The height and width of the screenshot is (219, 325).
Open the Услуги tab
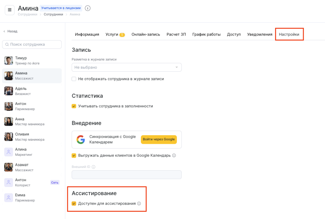[x=112, y=34]
